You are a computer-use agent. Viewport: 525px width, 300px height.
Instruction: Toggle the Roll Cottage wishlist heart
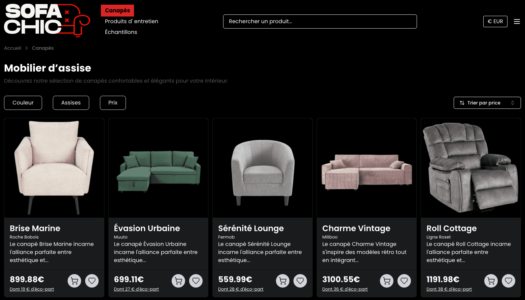tap(509, 281)
